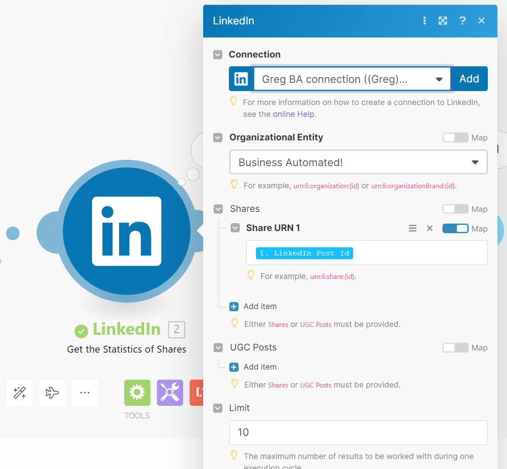Click the Limit field showing 10

[x=358, y=432]
